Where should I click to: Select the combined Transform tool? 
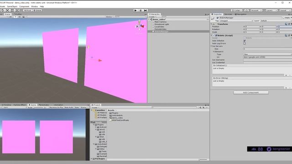coord(17,10)
